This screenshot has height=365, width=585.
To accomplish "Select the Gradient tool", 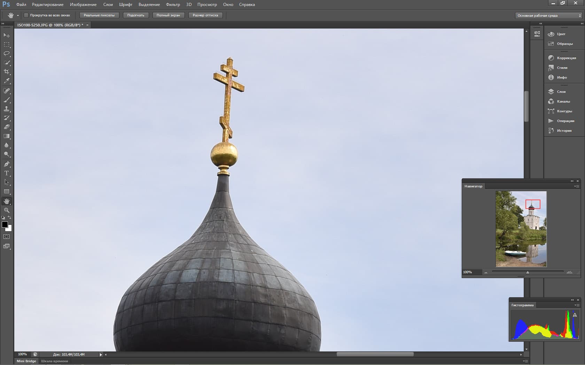I will (7, 136).
